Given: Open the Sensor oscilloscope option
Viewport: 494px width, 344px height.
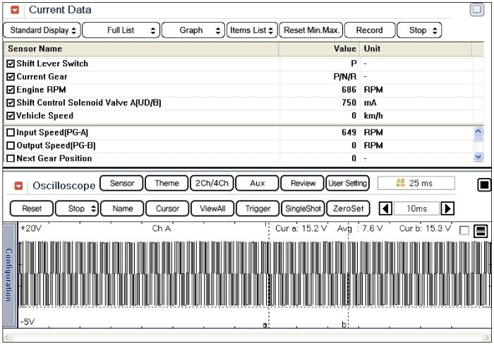Looking at the screenshot, I should pos(121,183).
